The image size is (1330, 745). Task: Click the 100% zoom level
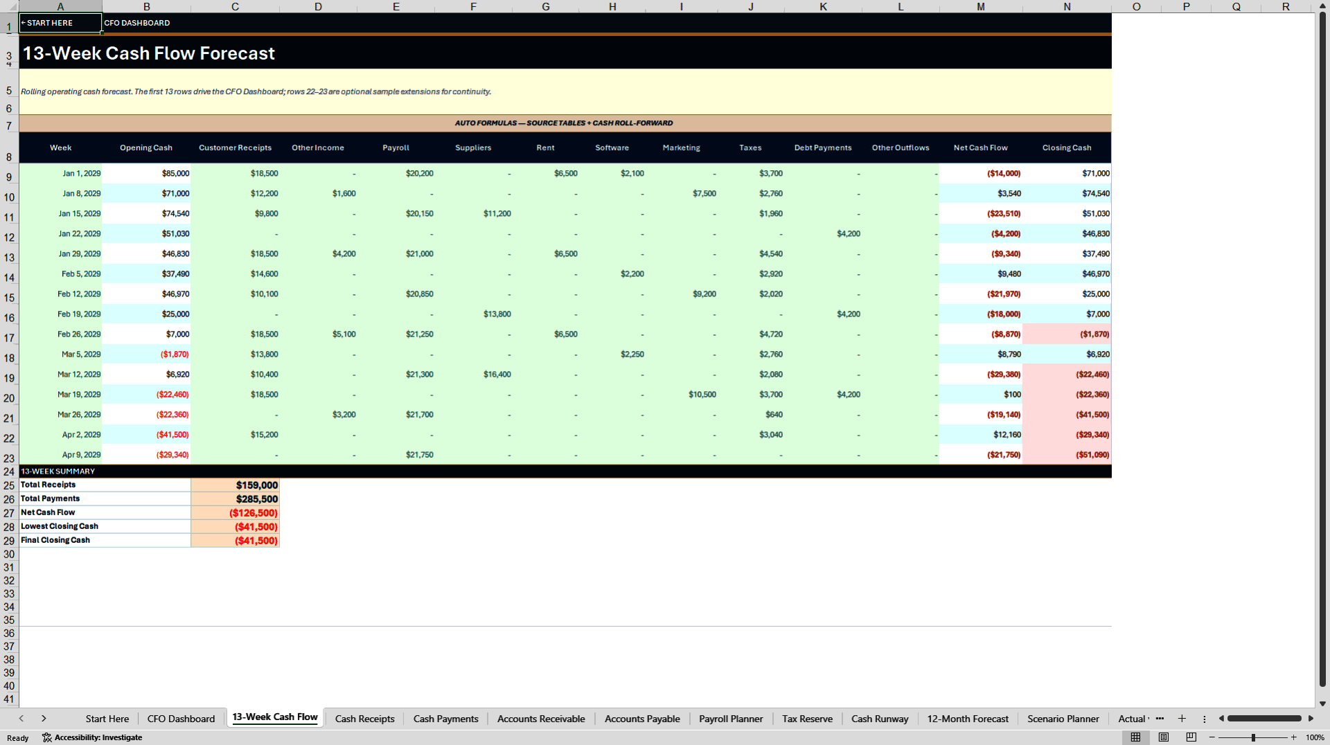coord(1315,737)
